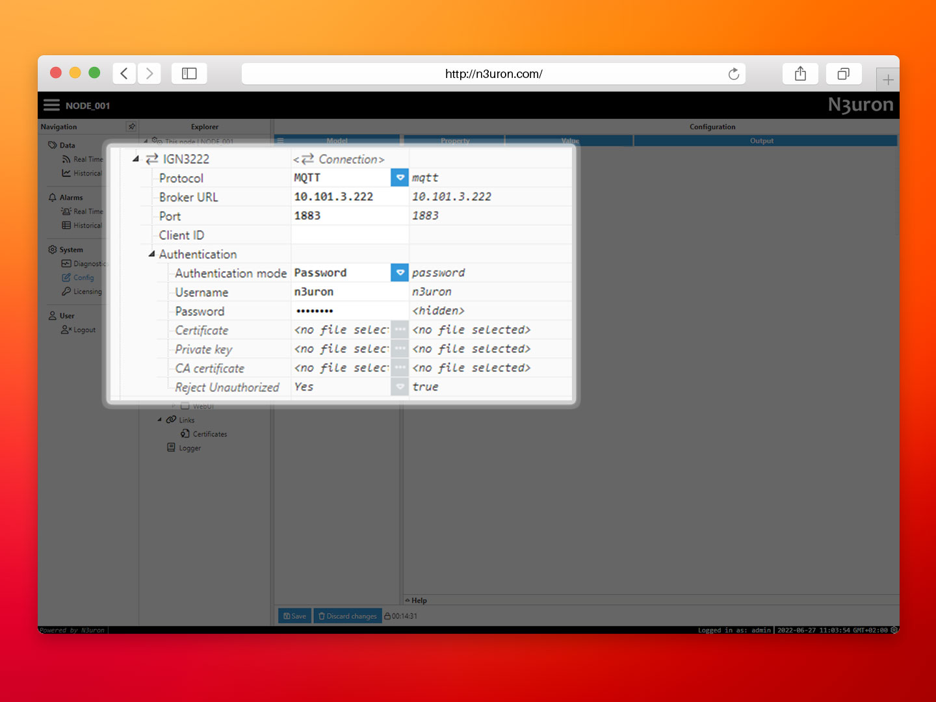The width and height of the screenshot is (936, 702).
Task: Browse a file for the Certificate field
Action: pos(400,330)
